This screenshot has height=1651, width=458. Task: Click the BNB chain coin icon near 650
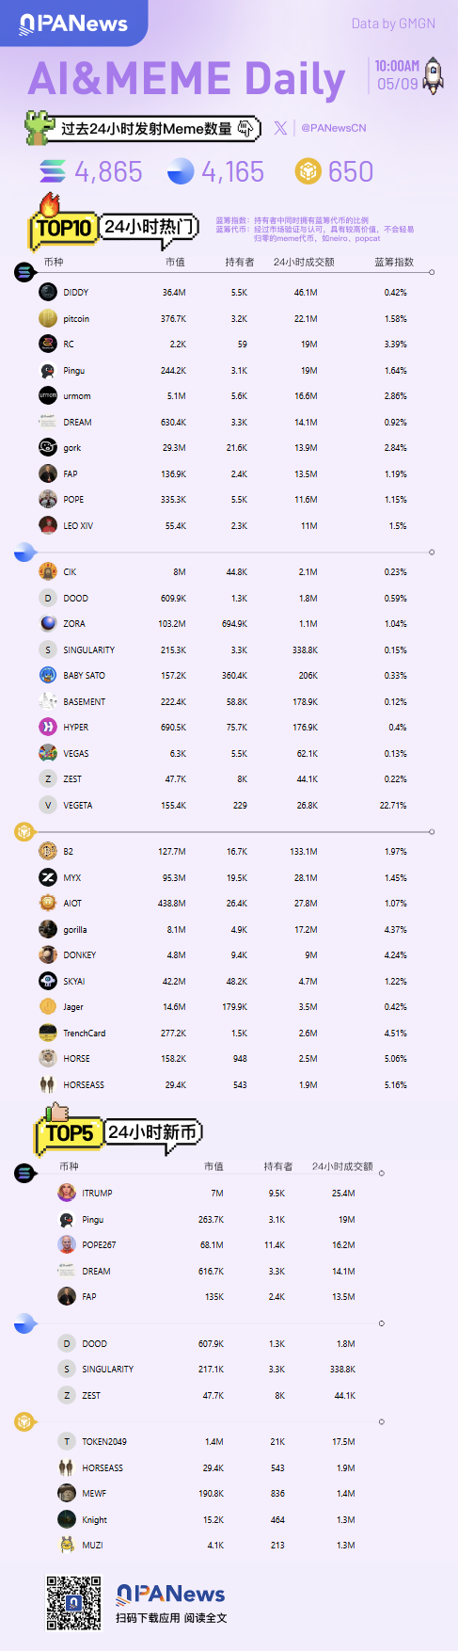308,171
